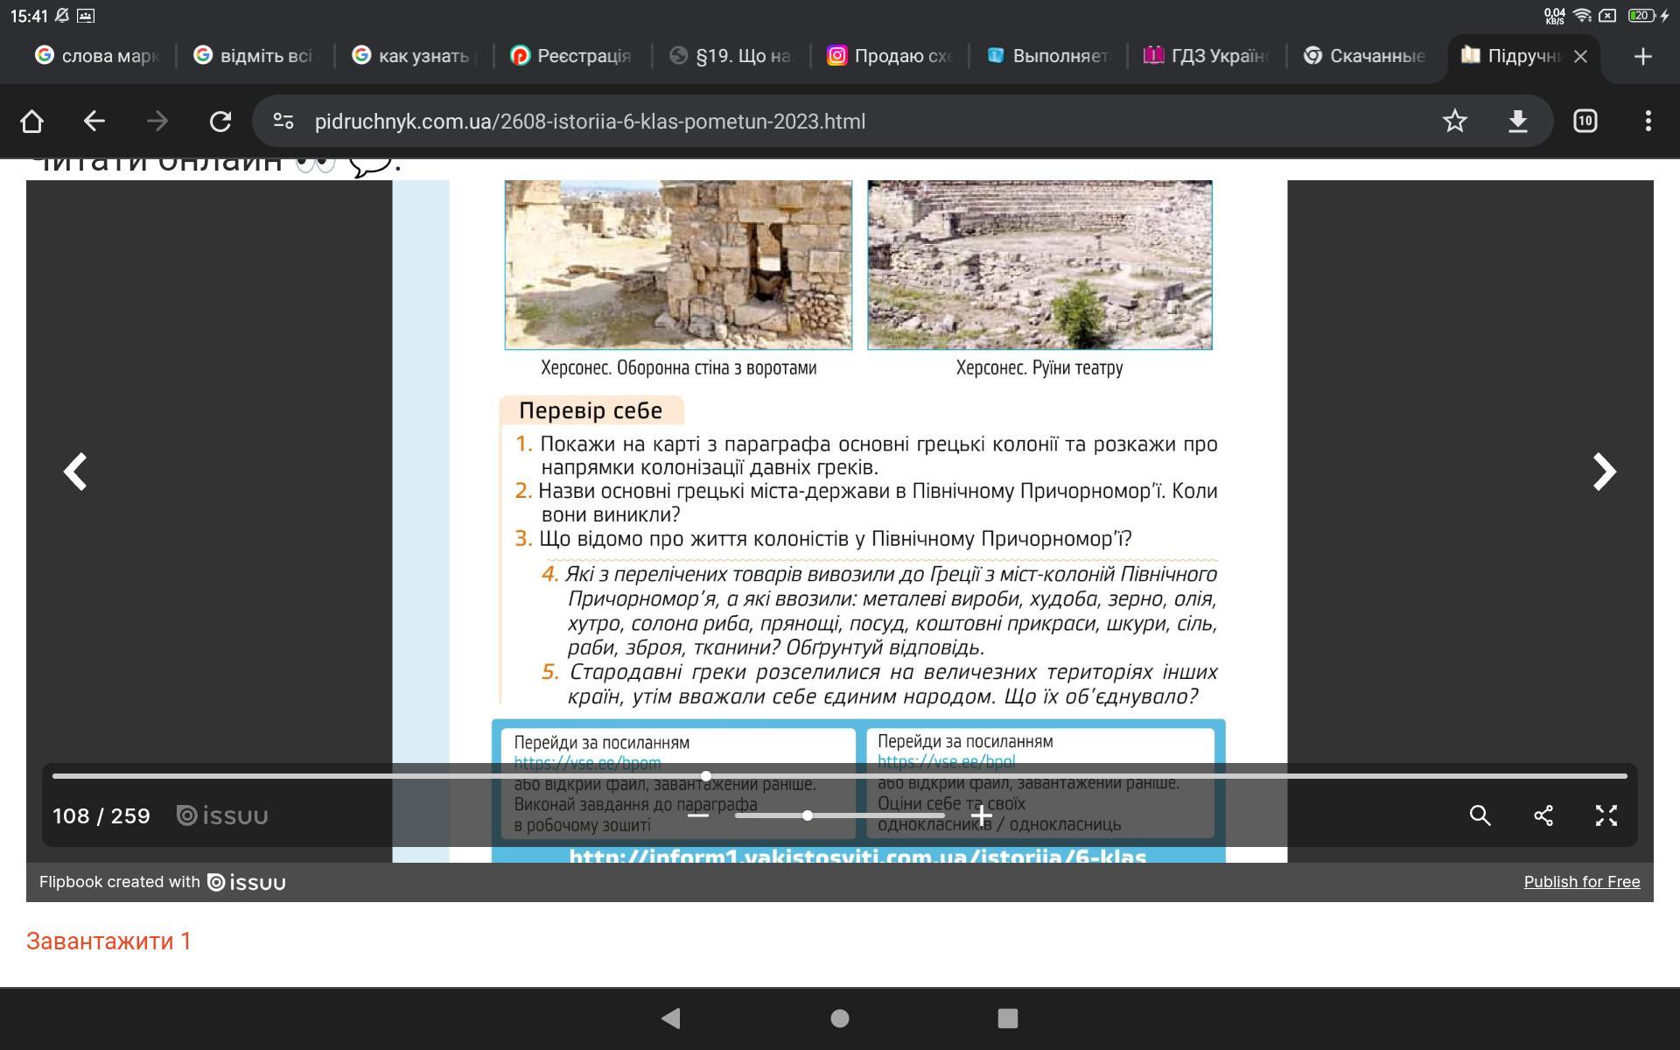Screen dimensions: 1680x1050
Task: Add a new browser tab
Action: [1642, 56]
